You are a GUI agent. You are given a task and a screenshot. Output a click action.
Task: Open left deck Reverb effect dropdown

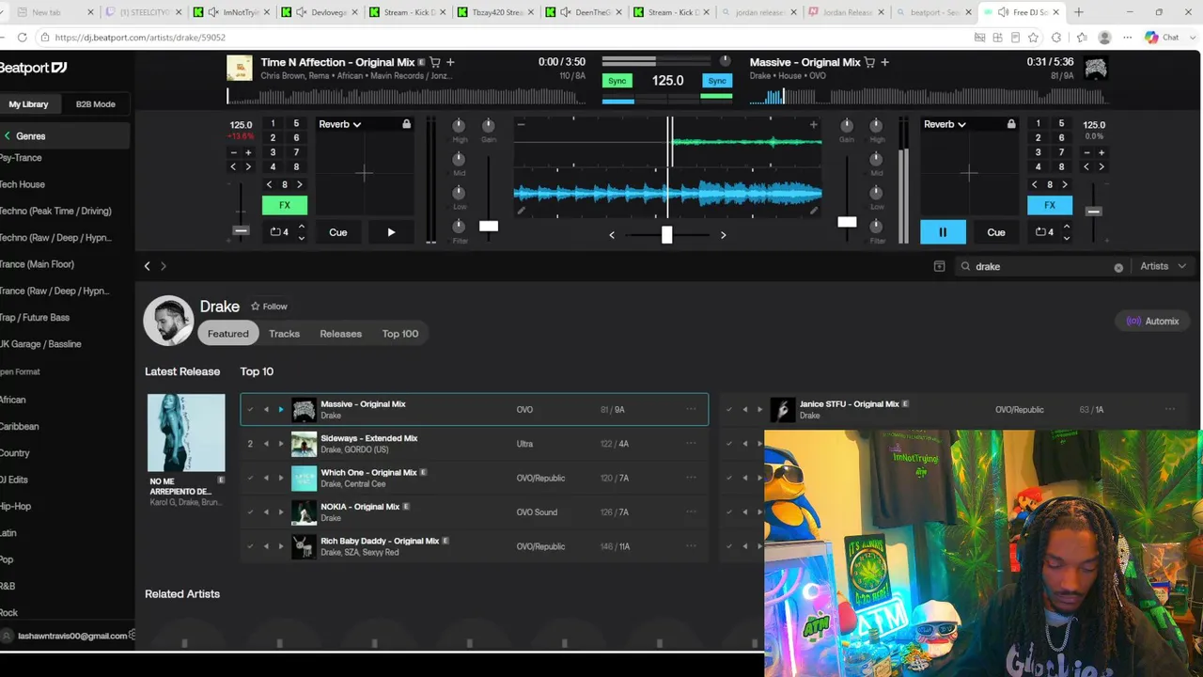[x=339, y=124]
